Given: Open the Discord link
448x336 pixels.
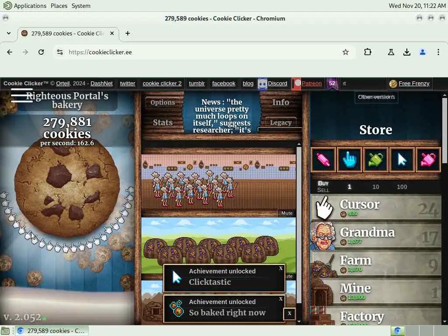Looking at the screenshot, I should click(x=277, y=84).
